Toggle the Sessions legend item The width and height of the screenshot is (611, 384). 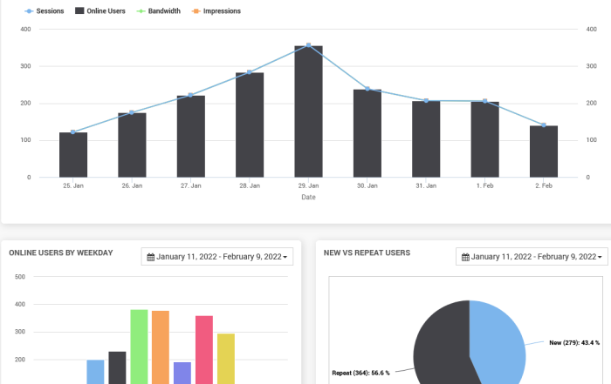[44, 11]
